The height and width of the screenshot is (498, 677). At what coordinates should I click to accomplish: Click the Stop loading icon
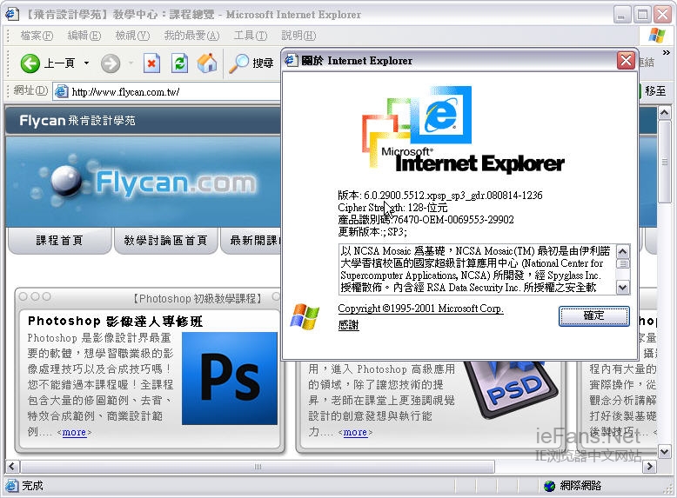pyautogui.click(x=152, y=63)
